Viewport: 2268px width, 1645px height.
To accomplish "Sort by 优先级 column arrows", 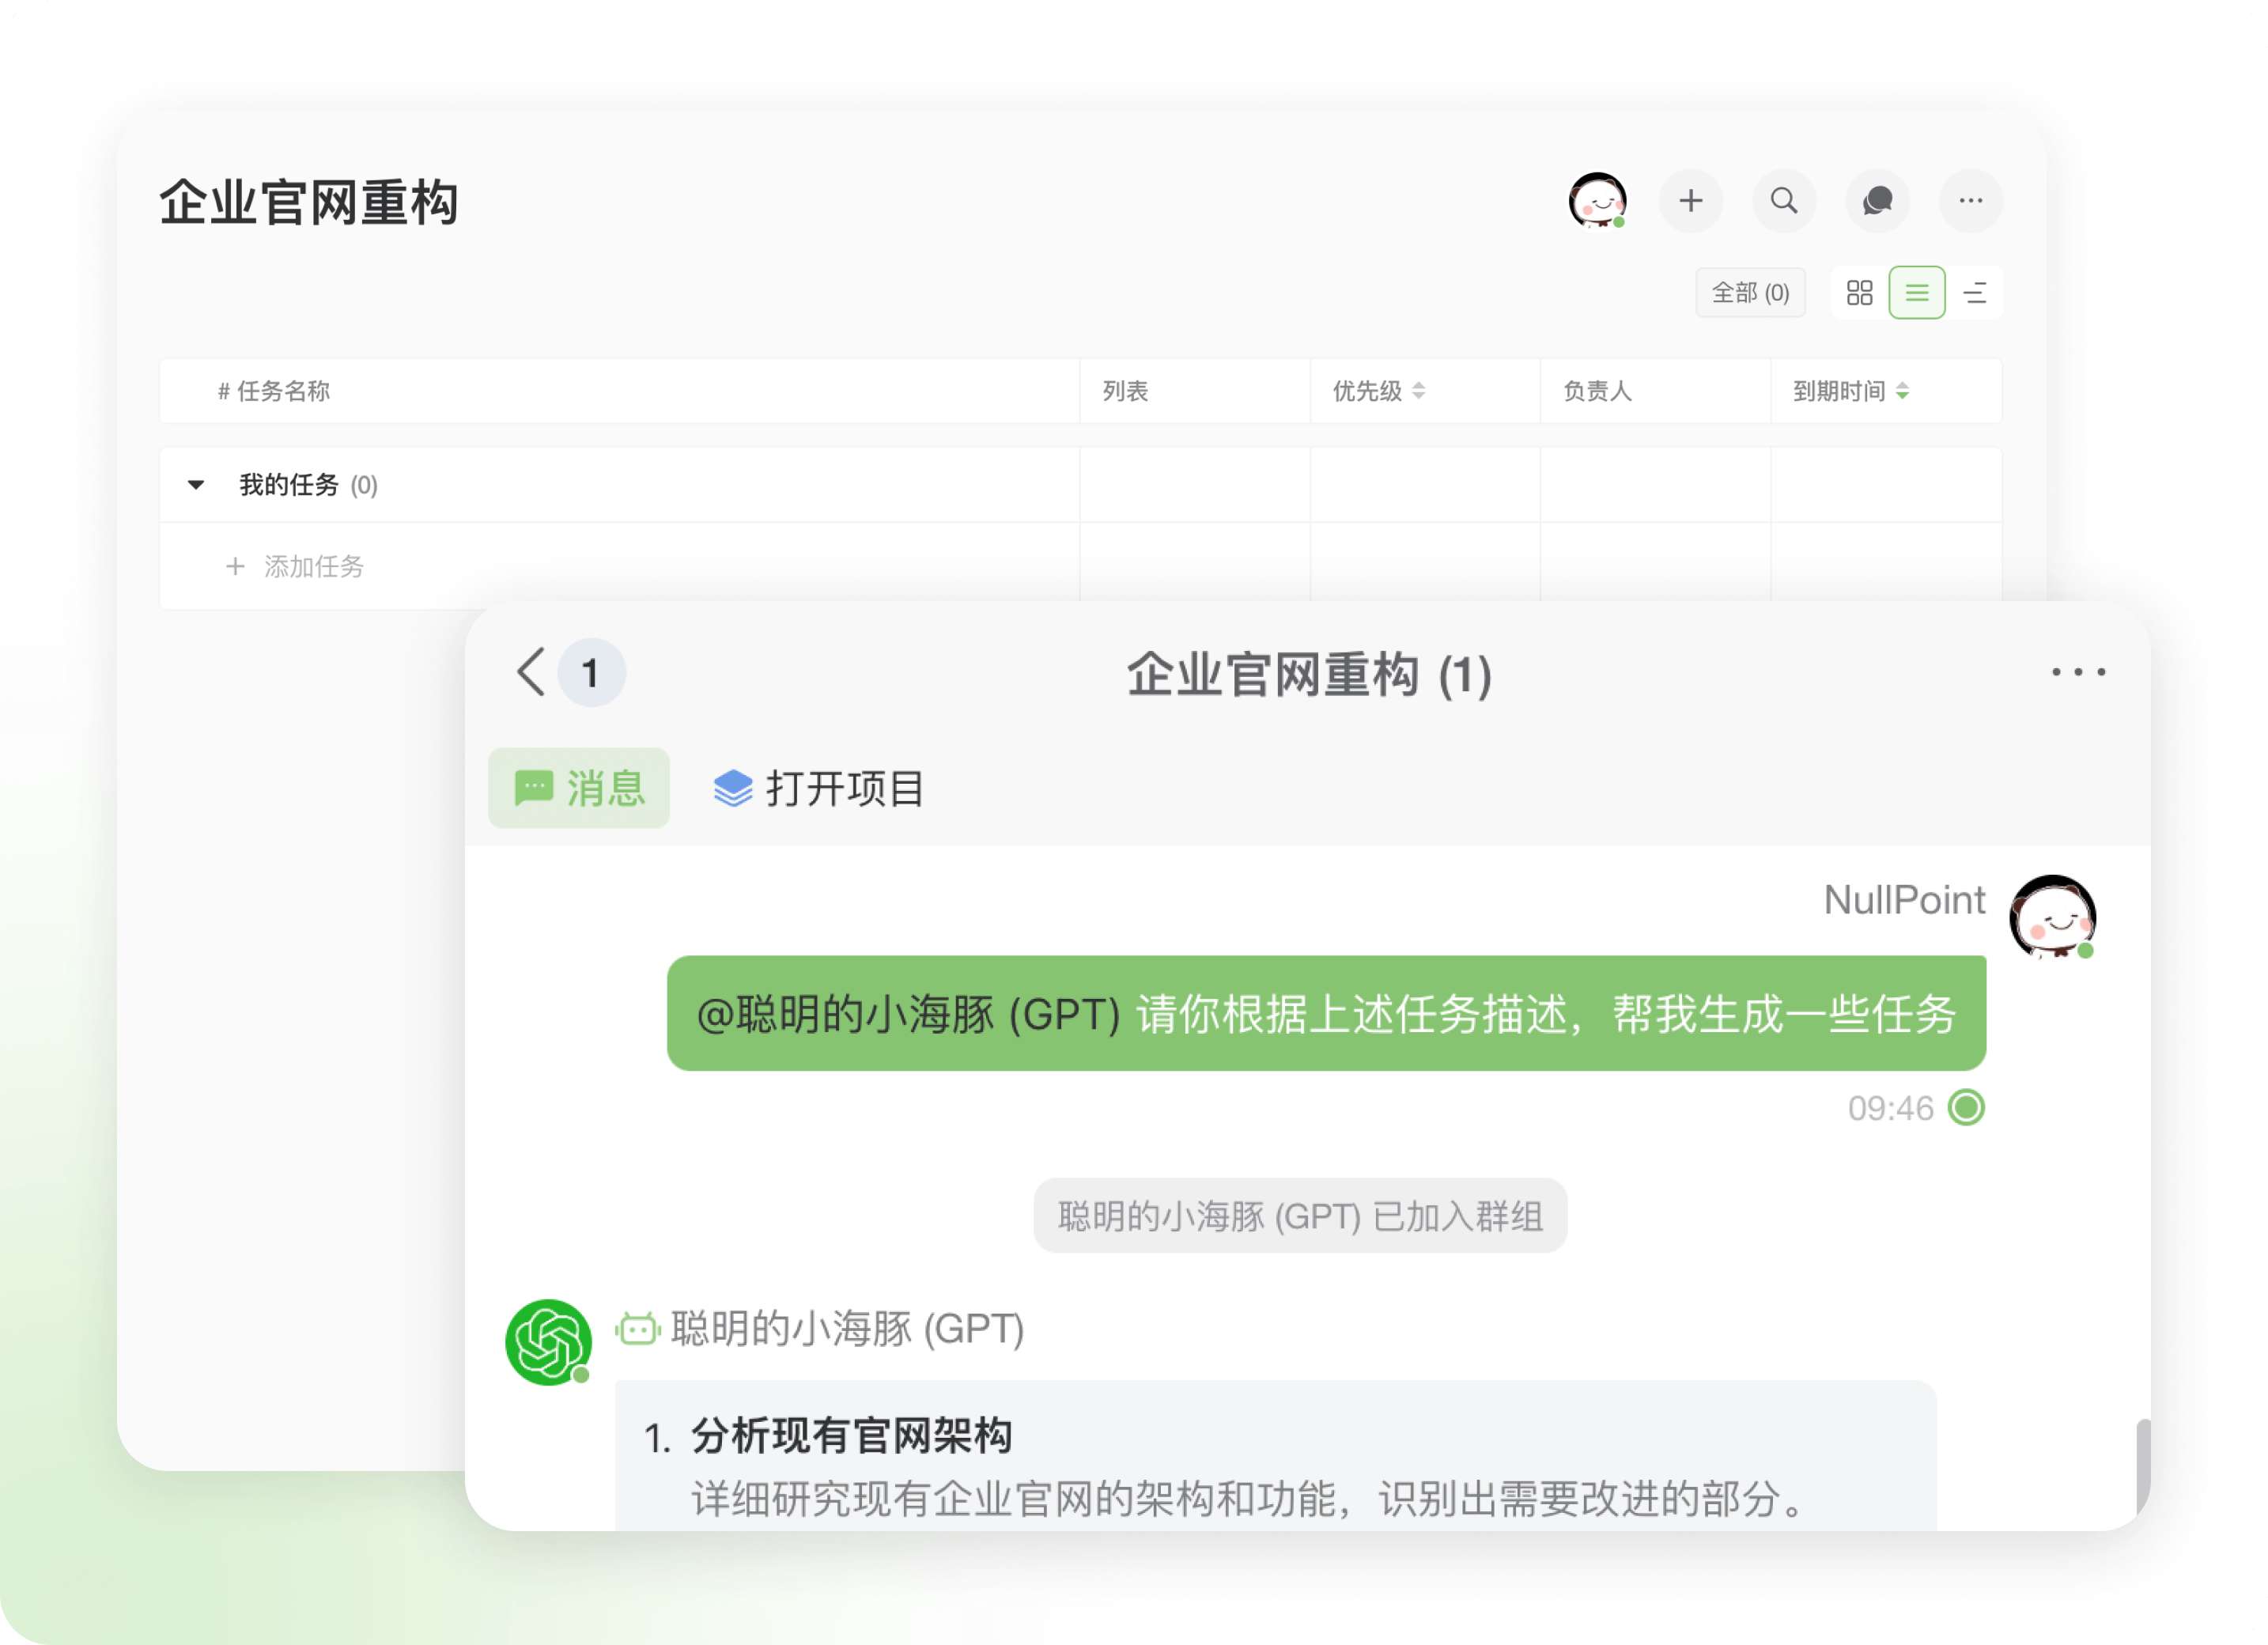I will pos(1418,391).
